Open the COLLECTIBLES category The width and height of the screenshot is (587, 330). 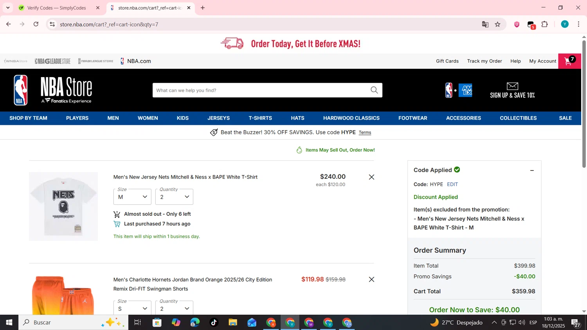[518, 118]
